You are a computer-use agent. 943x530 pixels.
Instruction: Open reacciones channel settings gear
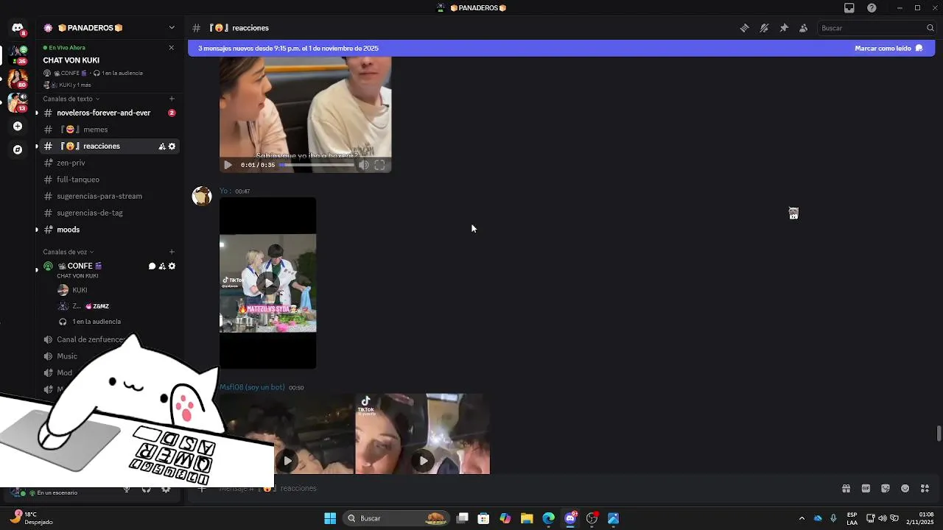172,146
